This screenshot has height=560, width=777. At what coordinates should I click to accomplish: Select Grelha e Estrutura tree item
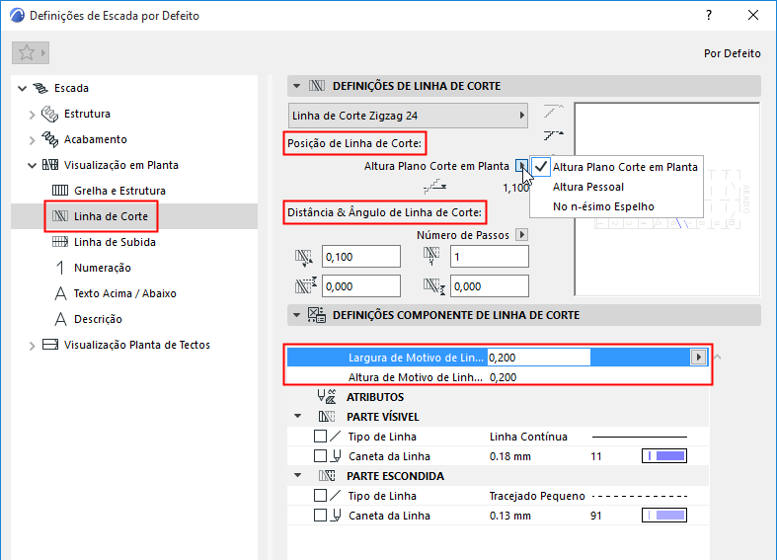119,191
